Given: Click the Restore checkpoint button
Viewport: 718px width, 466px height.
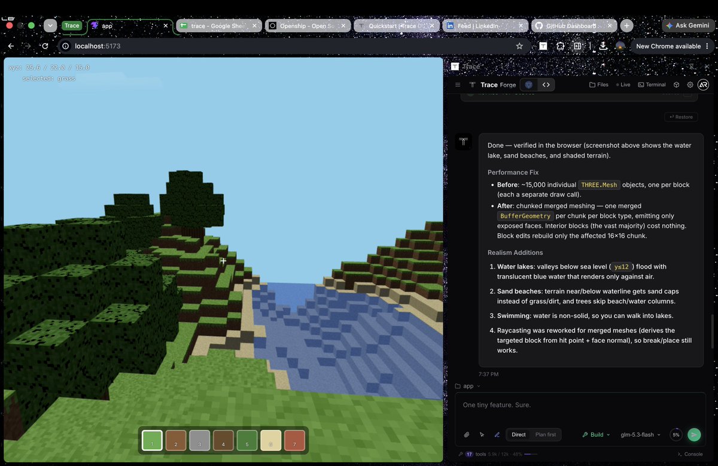Looking at the screenshot, I should (x=681, y=117).
